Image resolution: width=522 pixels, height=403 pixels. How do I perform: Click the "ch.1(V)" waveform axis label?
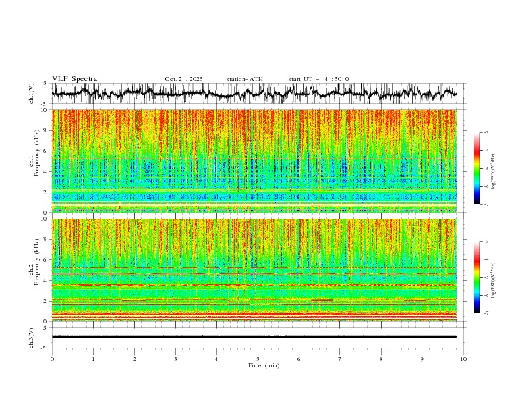pos(32,94)
